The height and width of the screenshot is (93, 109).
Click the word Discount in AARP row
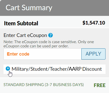pos(92,69)
